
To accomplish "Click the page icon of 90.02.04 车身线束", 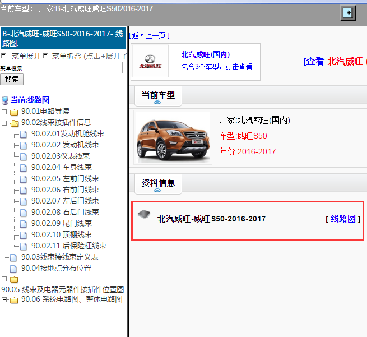I will pyautogui.click(x=23, y=168).
